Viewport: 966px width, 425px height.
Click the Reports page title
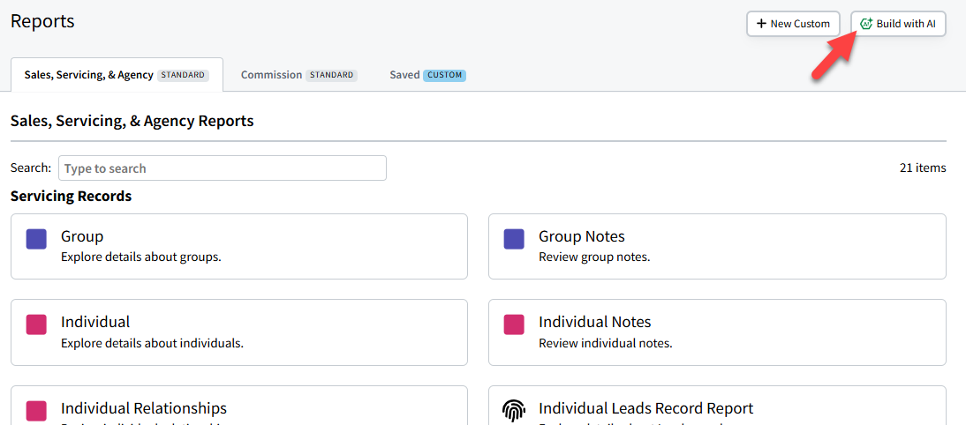[42, 21]
